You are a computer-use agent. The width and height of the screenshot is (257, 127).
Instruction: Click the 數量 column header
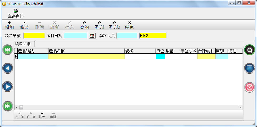coord(172,51)
